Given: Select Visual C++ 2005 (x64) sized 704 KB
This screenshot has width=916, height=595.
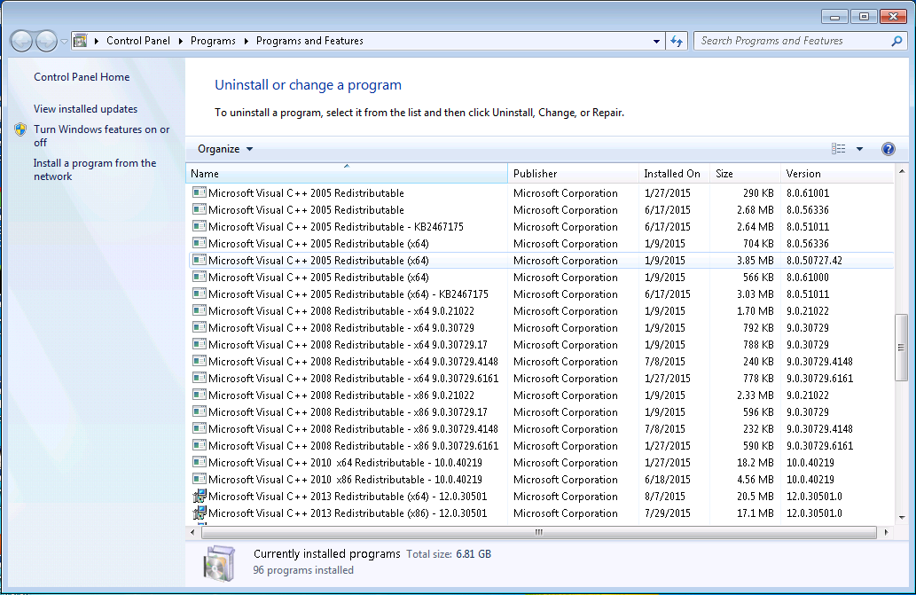Looking at the screenshot, I should (x=540, y=244).
